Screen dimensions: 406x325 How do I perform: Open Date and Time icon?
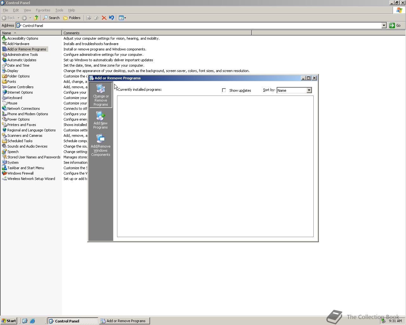coord(4,65)
